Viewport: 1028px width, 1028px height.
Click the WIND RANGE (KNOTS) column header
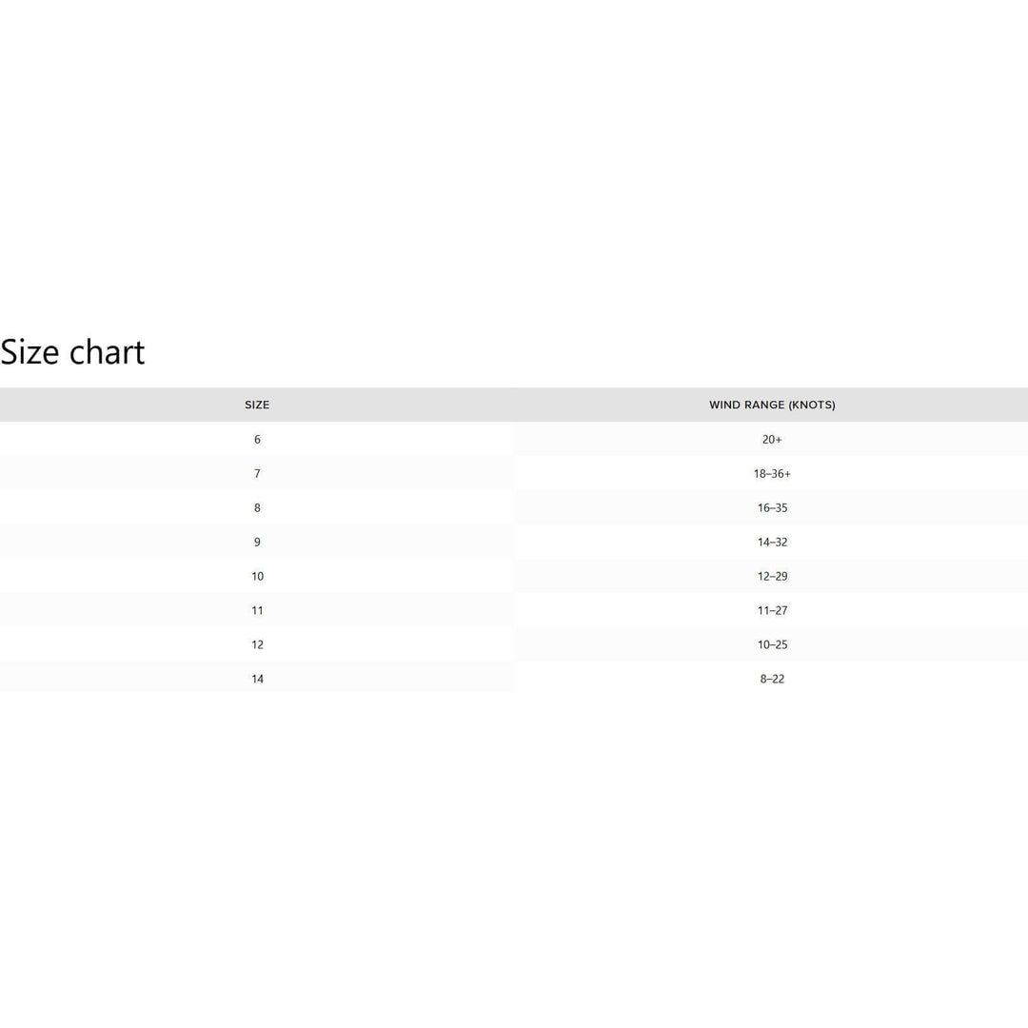point(772,405)
